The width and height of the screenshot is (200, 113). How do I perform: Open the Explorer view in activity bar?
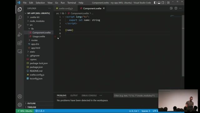coord(20,9)
